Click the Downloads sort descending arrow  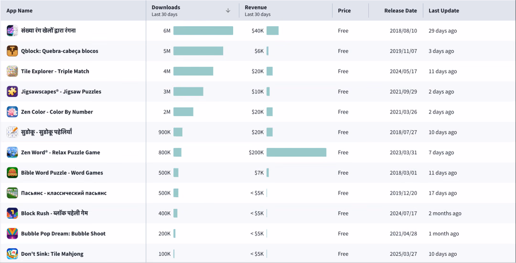click(228, 10)
